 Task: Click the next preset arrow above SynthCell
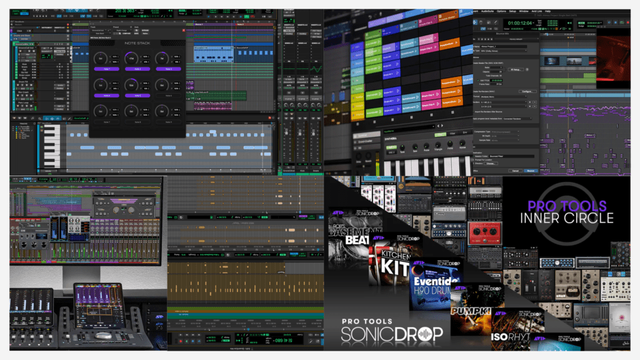click(442, 126)
